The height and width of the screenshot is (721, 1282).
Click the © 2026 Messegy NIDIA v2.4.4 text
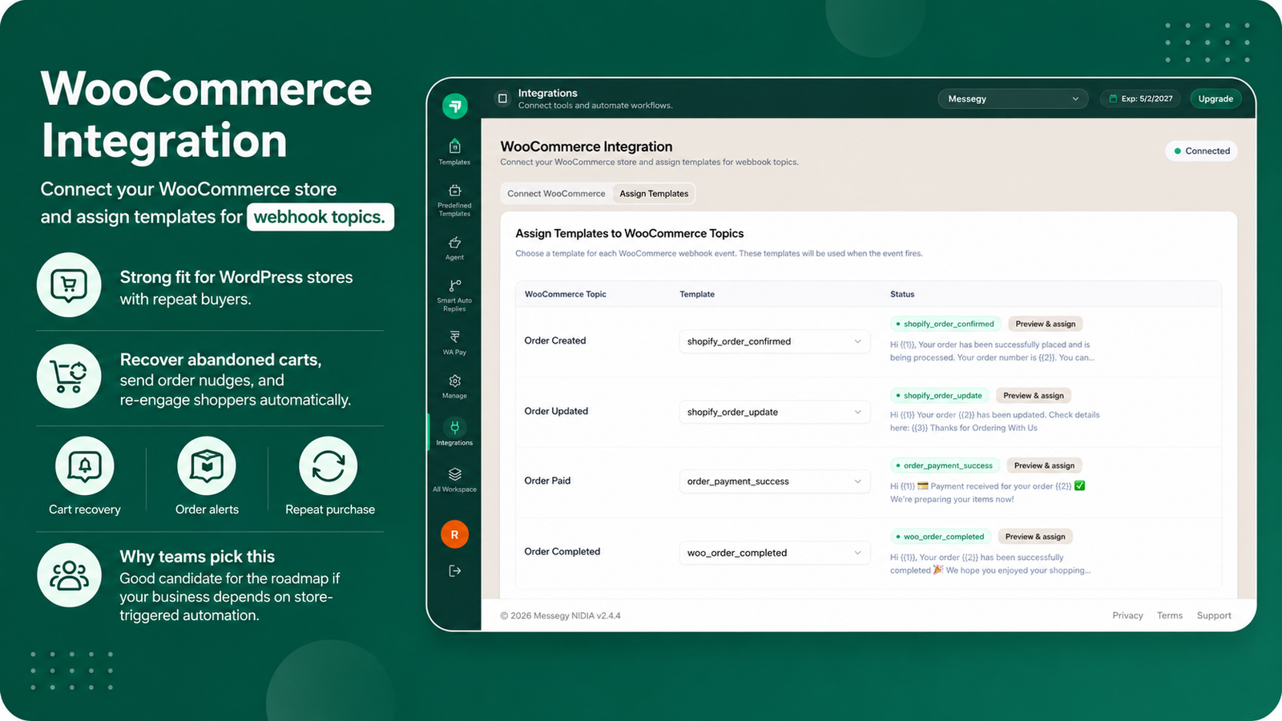[560, 615]
